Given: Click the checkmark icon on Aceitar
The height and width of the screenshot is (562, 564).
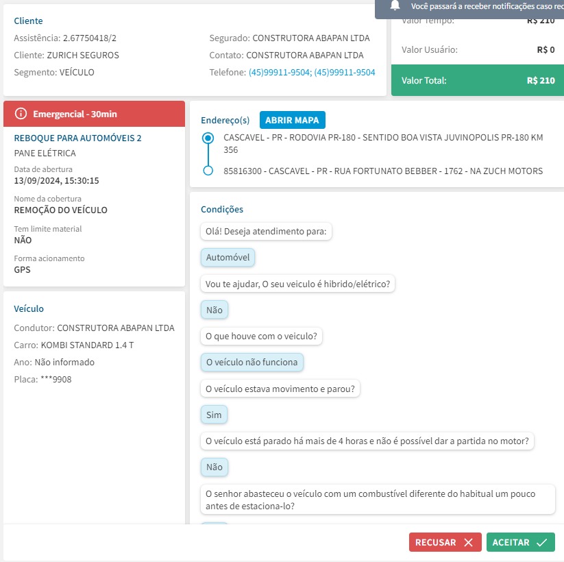Looking at the screenshot, I should [x=541, y=542].
